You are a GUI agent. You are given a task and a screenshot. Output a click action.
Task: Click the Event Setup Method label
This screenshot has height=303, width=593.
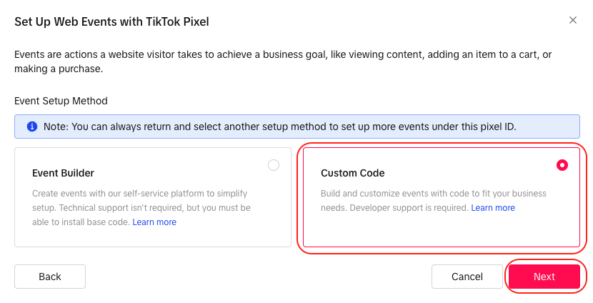(61, 101)
